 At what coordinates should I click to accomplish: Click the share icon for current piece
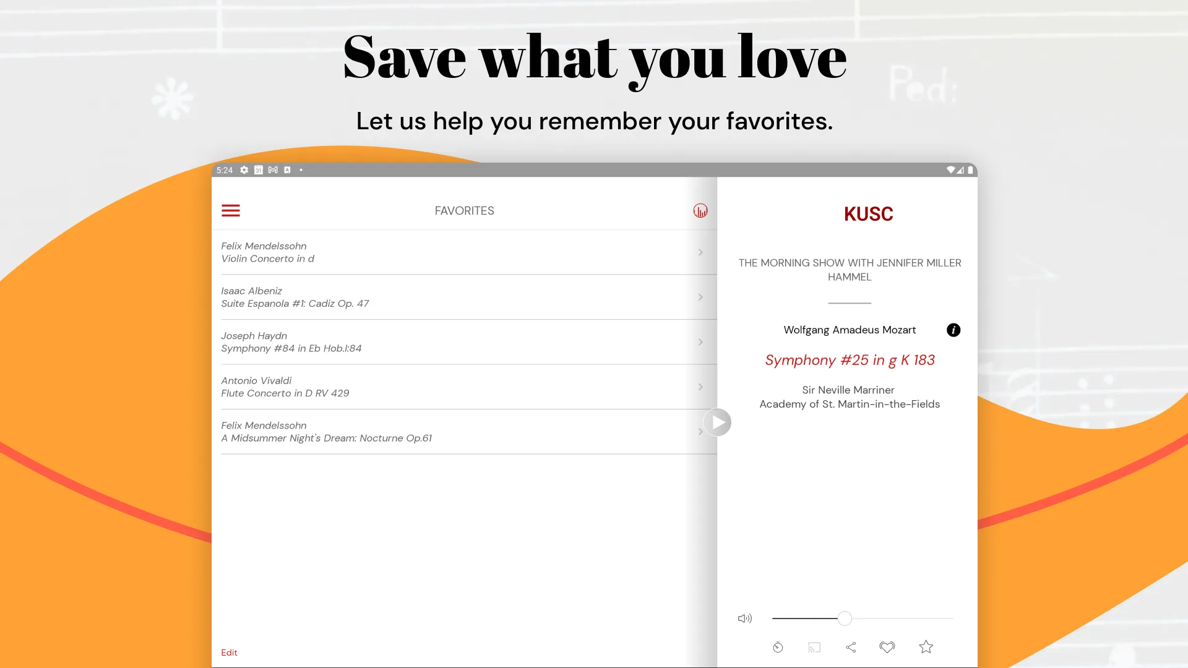[850, 647]
